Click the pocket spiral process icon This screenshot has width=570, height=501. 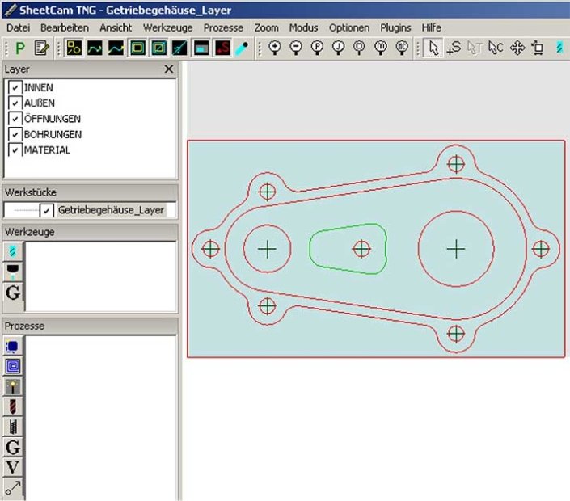13,366
